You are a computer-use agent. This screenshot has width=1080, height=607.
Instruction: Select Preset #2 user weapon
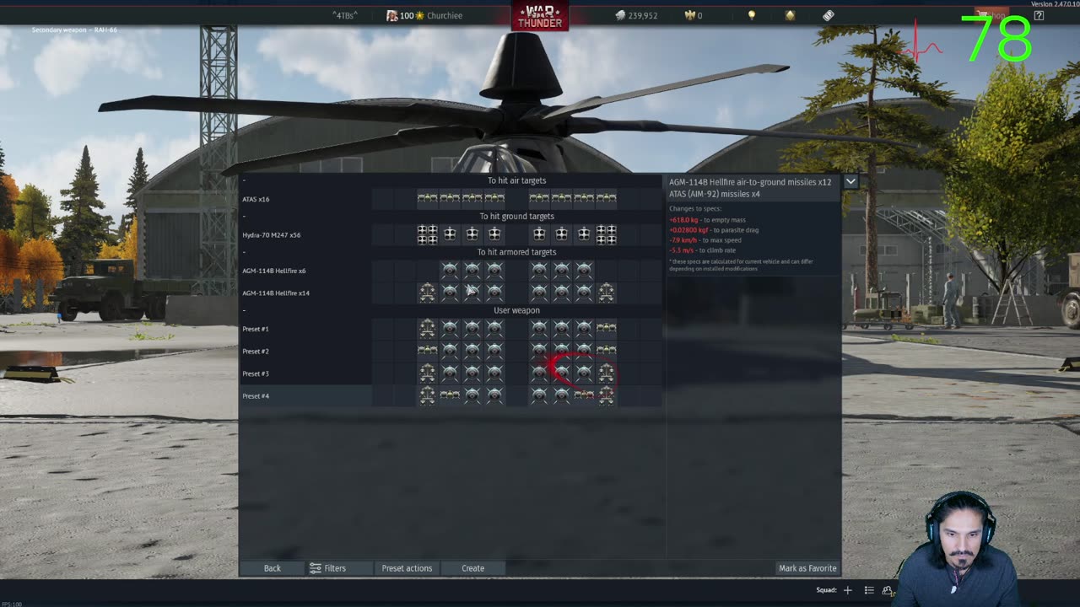[x=451, y=351]
